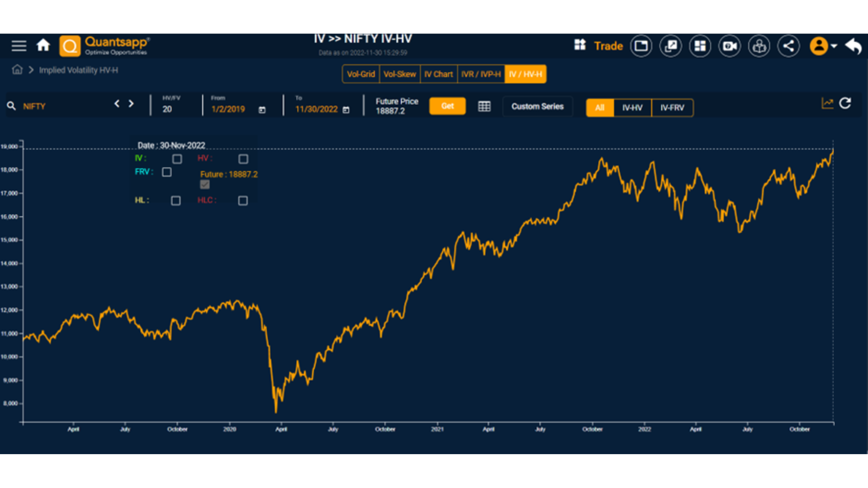Open the share icon
The image size is (868, 488).
pos(788,46)
